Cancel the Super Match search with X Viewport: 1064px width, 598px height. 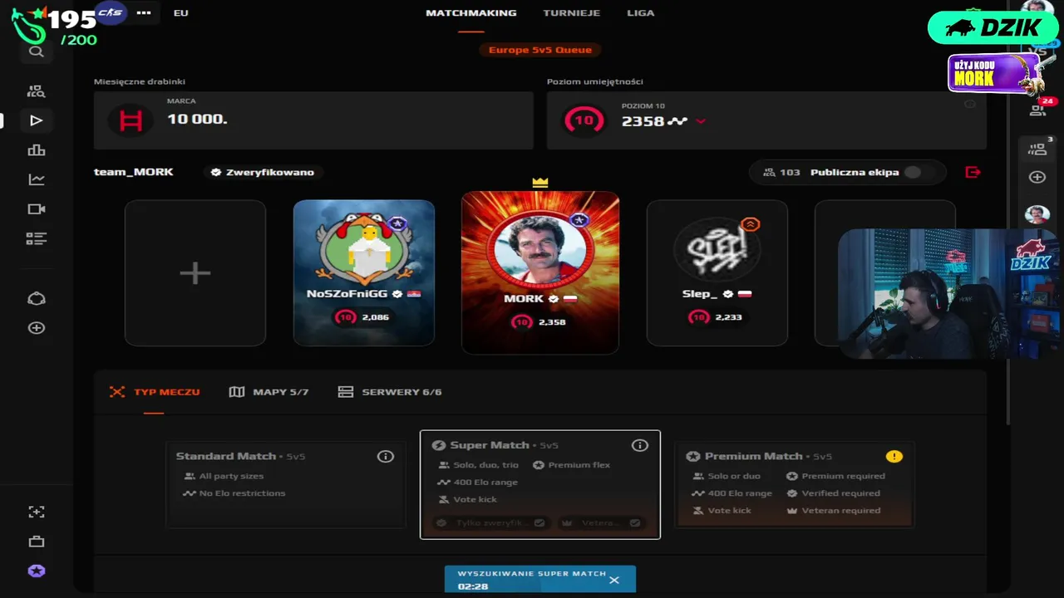coord(614,580)
